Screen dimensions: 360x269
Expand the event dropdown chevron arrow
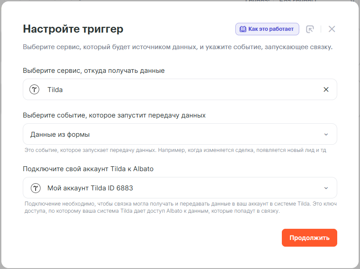pyautogui.click(x=326, y=134)
